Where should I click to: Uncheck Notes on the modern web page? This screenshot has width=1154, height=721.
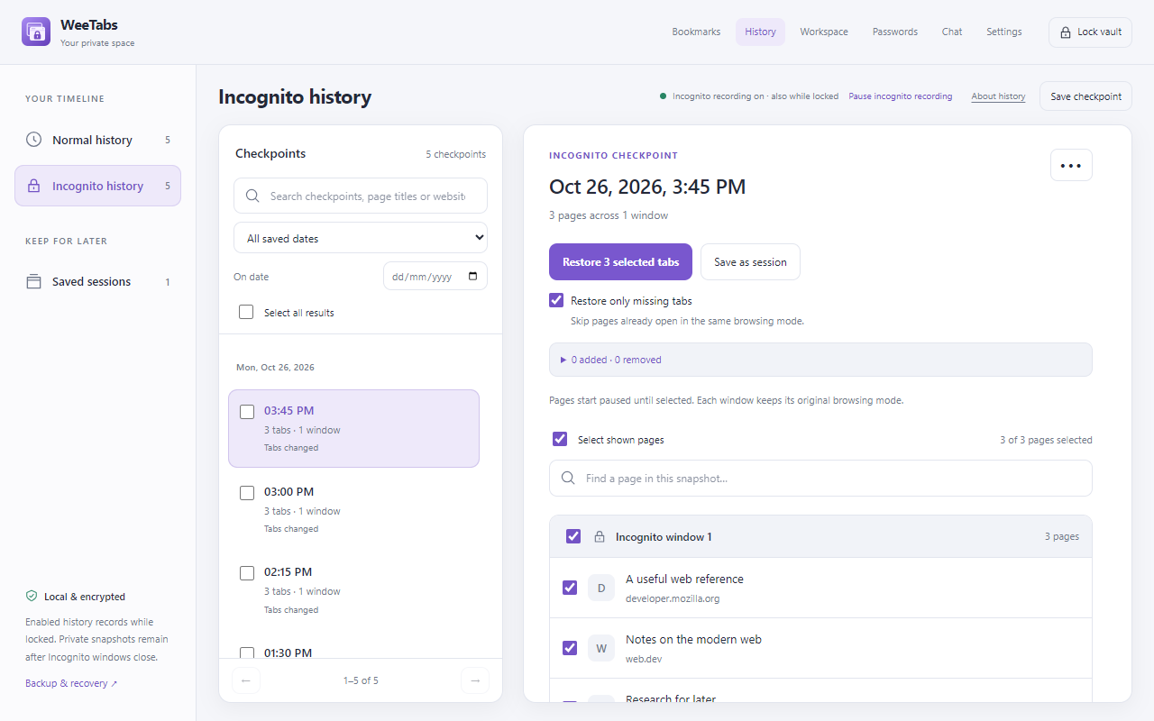pyautogui.click(x=570, y=648)
